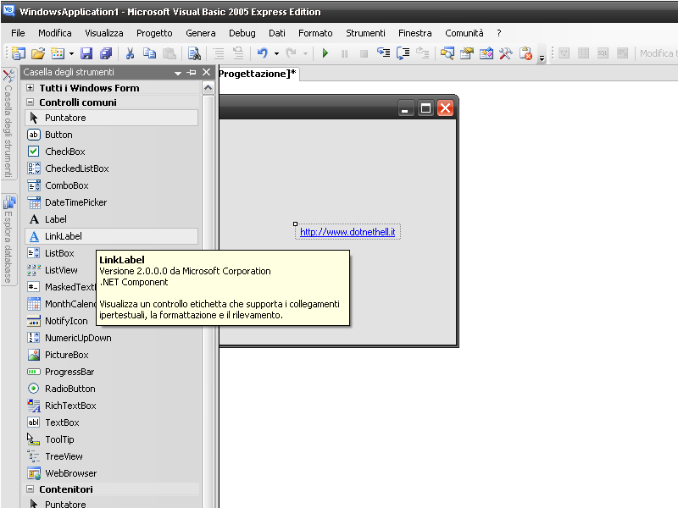The image size is (678, 508).
Task: Select the DateTimePicker control
Action: pos(112,202)
